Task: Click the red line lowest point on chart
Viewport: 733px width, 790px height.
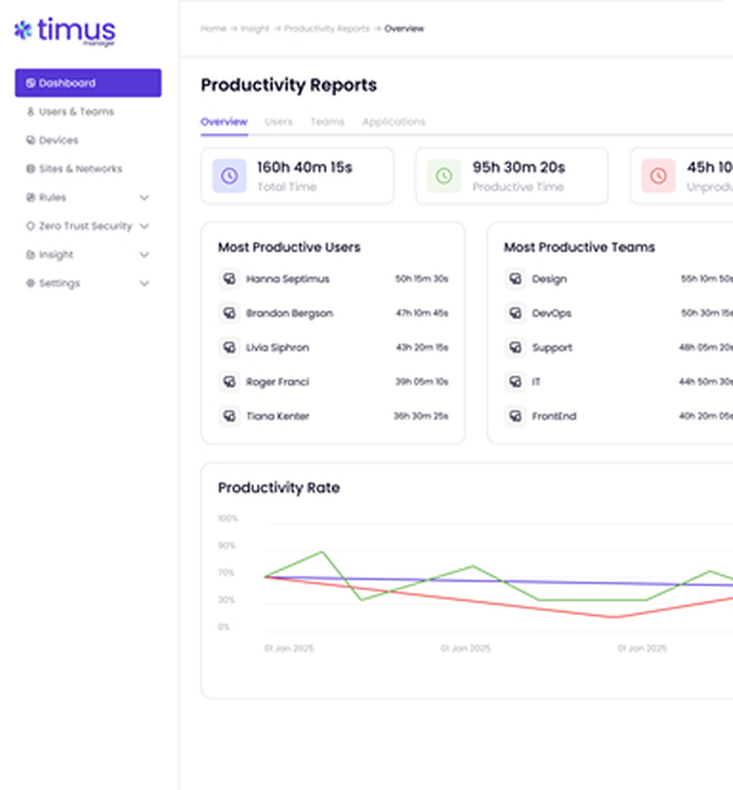Action: tap(613, 617)
